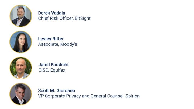Click the company name Spirion
Screen dimensions: 194x109
click(132, 96)
